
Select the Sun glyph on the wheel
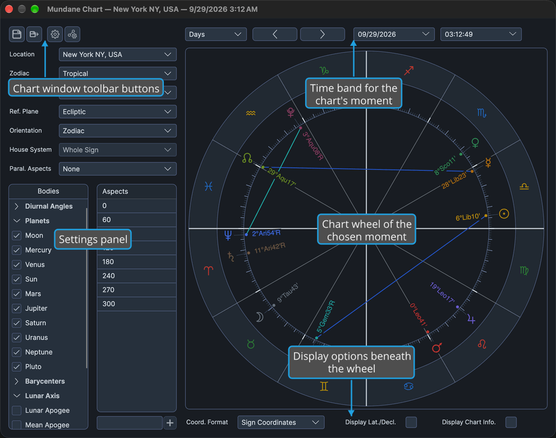coord(504,214)
